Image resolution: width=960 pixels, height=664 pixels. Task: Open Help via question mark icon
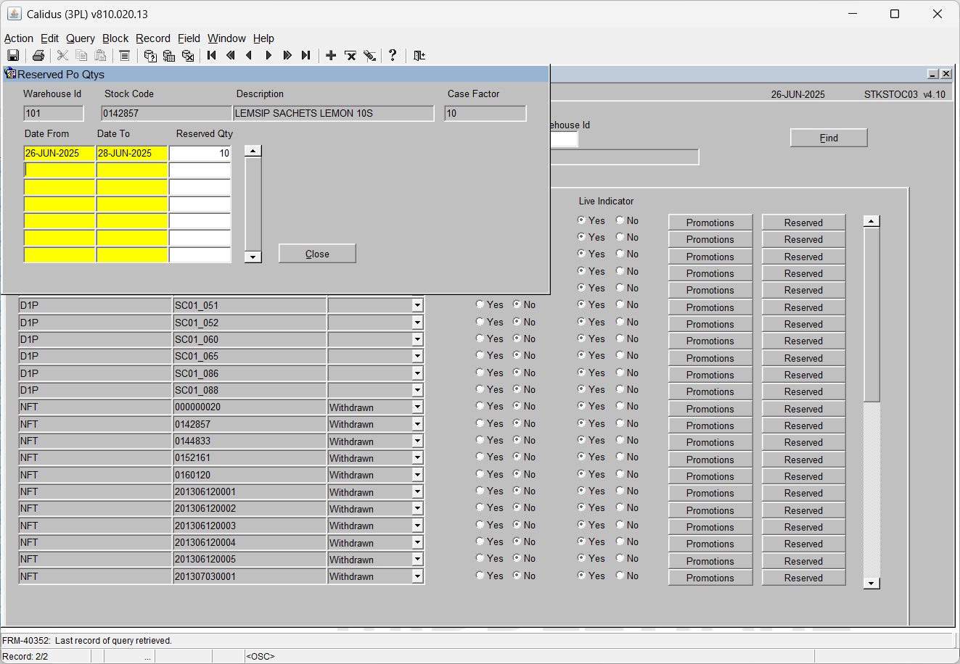click(x=393, y=55)
